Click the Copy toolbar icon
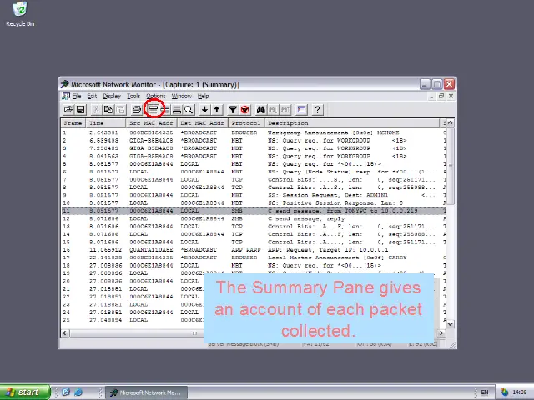The height and width of the screenshot is (400, 534). click(108, 109)
